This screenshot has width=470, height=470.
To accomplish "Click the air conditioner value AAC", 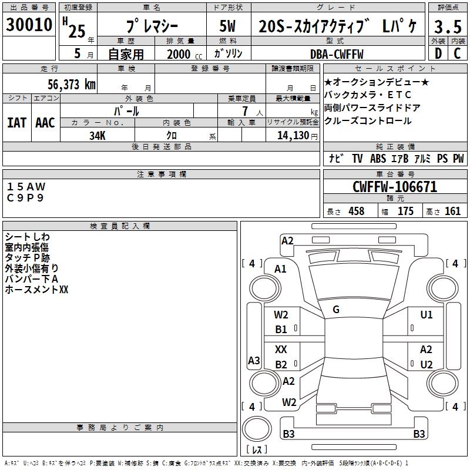I will click(x=45, y=123).
